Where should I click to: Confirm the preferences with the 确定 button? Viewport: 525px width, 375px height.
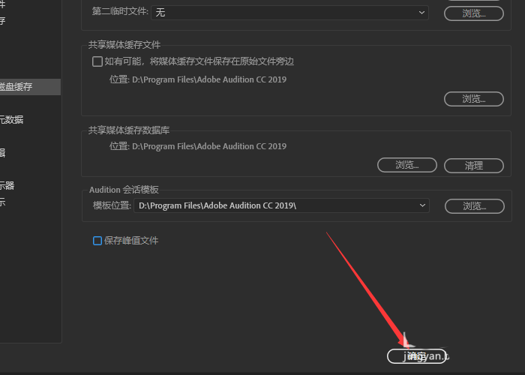click(416, 356)
